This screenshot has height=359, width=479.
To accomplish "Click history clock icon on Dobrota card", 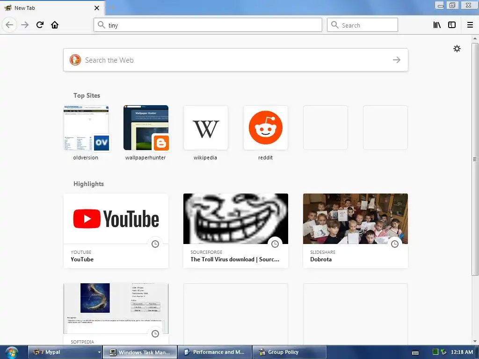I will pyautogui.click(x=395, y=244).
